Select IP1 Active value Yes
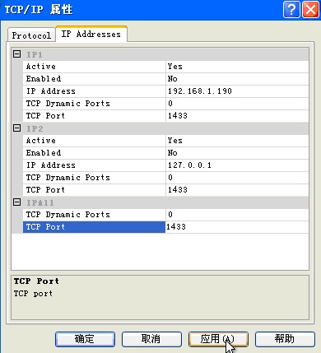The height and width of the screenshot is (353, 321). pos(237,67)
